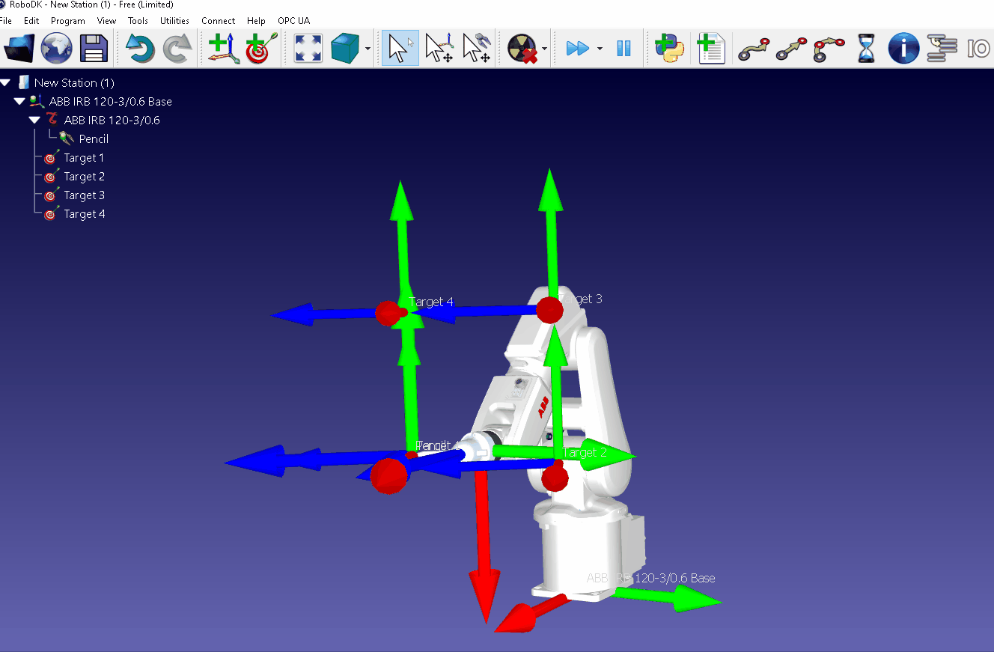The width and height of the screenshot is (994, 652).
Task: Open the view cube dropdown arrow
Action: [368, 49]
